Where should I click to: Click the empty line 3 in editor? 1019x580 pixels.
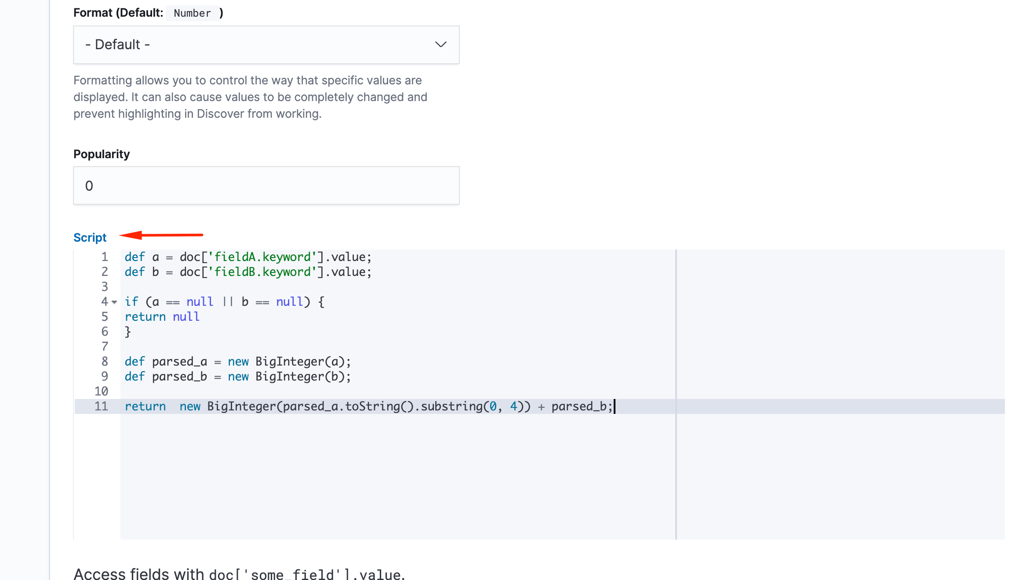pyautogui.click(x=264, y=287)
